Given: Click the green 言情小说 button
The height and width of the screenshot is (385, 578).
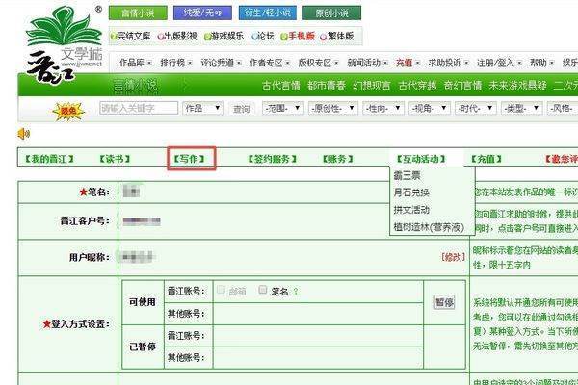Looking at the screenshot, I should (138, 13).
